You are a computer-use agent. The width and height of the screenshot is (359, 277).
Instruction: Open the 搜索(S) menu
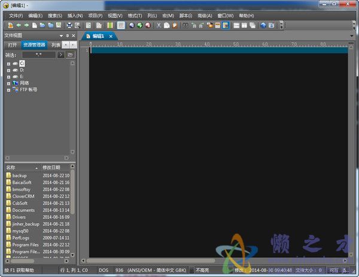[x=55, y=16]
